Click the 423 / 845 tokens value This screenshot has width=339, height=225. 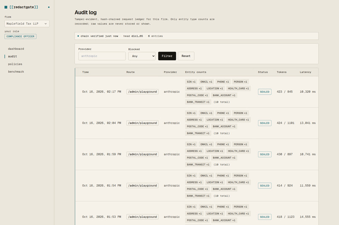point(284,92)
